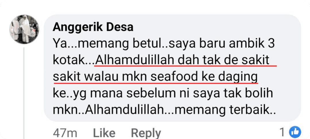Like Anggerik Desa's comment
The image size is (310, 139).
pyautogui.click(x=104, y=133)
